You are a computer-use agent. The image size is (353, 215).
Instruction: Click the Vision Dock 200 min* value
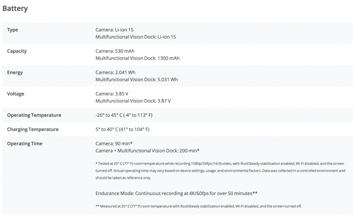[x=147, y=151]
